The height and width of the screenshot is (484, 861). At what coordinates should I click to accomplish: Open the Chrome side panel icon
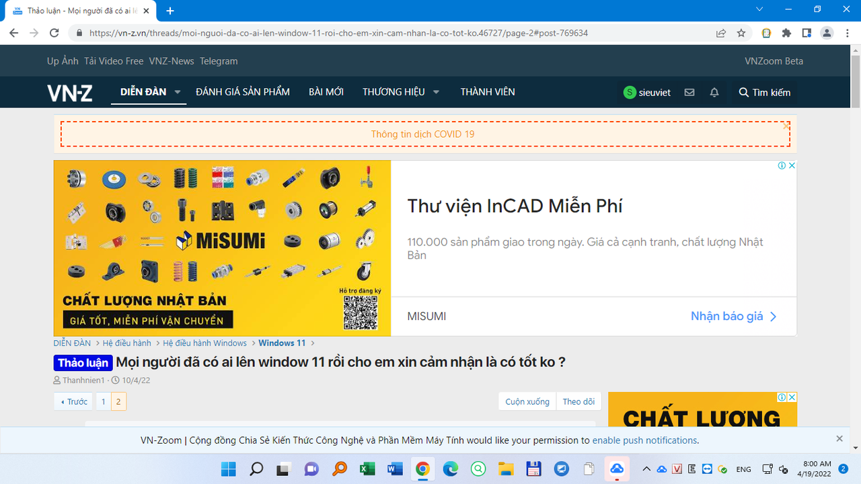(x=807, y=33)
